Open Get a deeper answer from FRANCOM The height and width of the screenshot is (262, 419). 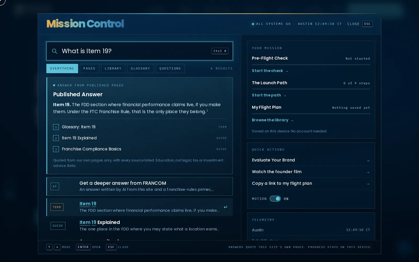click(x=140, y=186)
